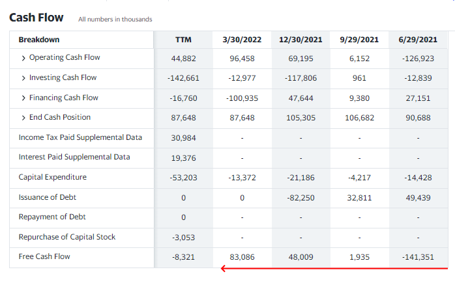Click the Breakdown column header
The height and width of the screenshot is (289, 455).
pyautogui.click(x=39, y=40)
